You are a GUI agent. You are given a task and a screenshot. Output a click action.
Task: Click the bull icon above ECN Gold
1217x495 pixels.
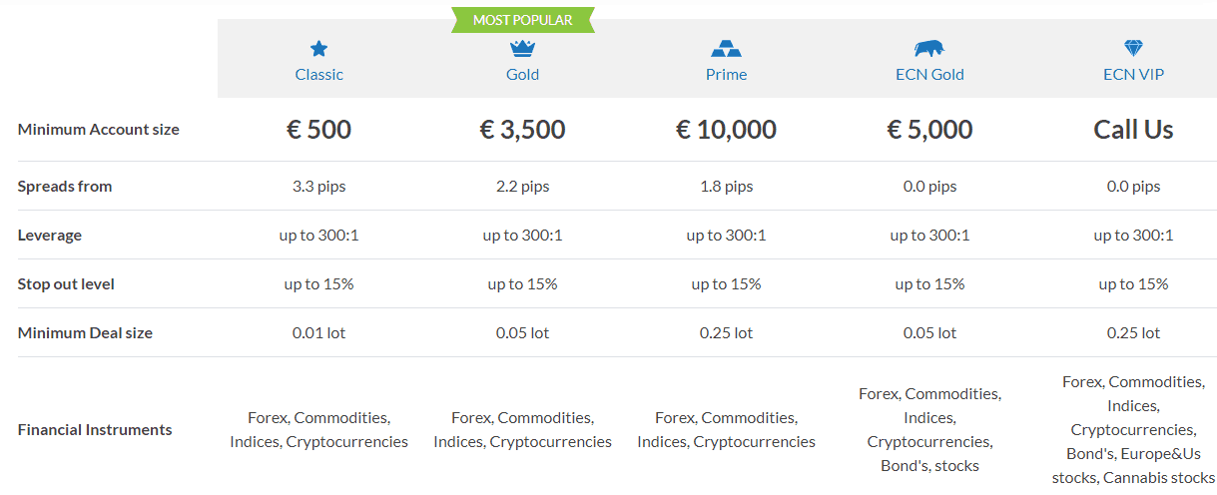pyautogui.click(x=929, y=48)
